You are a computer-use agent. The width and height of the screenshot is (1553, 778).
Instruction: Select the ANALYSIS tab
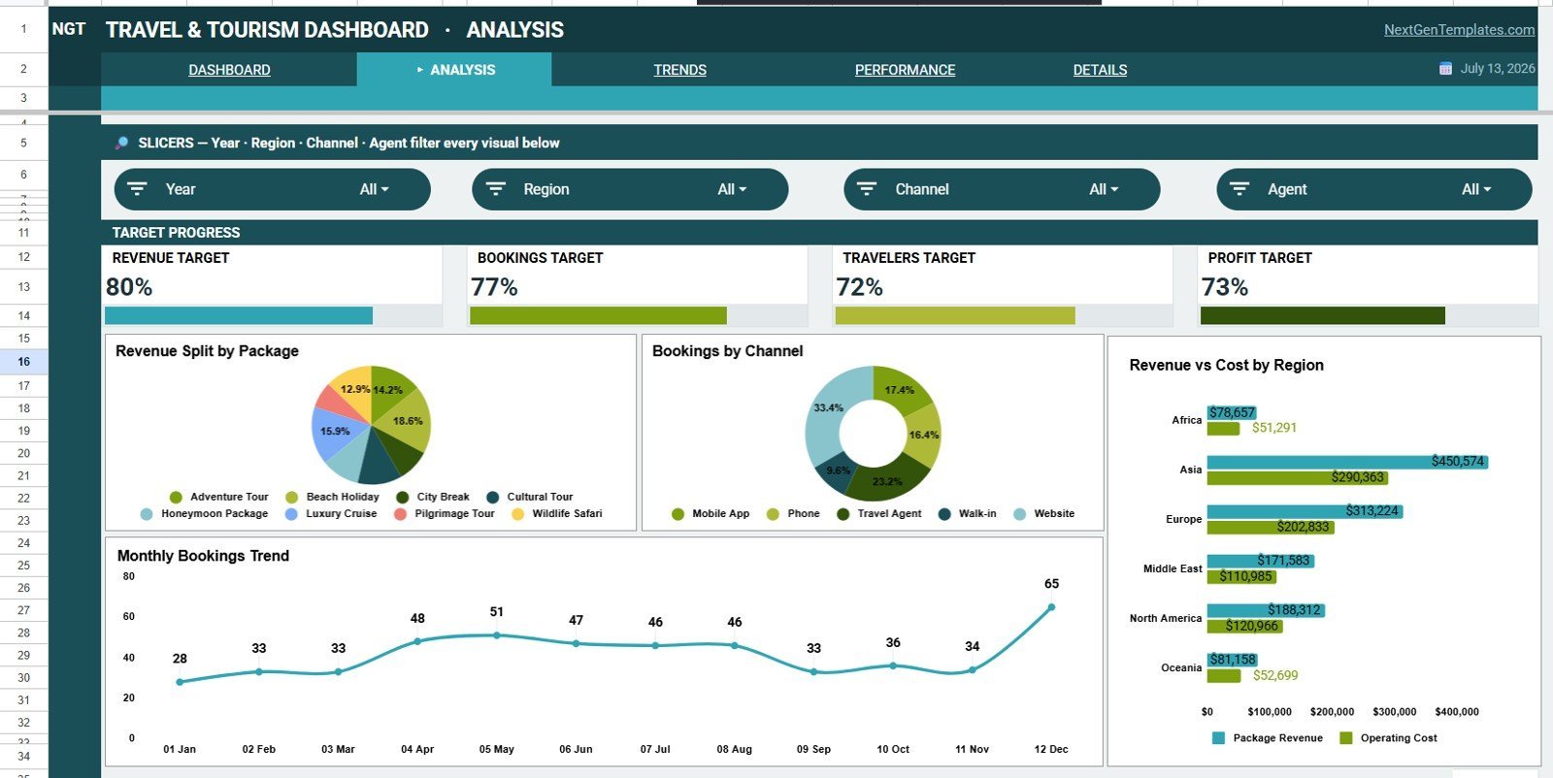[454, 70]
